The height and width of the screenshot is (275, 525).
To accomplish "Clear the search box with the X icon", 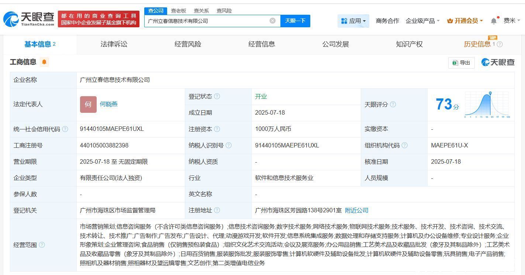I will click(273, 21).
